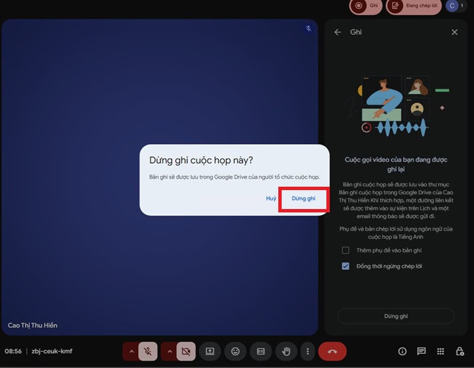Click the present screen icon

click(210, 351)
